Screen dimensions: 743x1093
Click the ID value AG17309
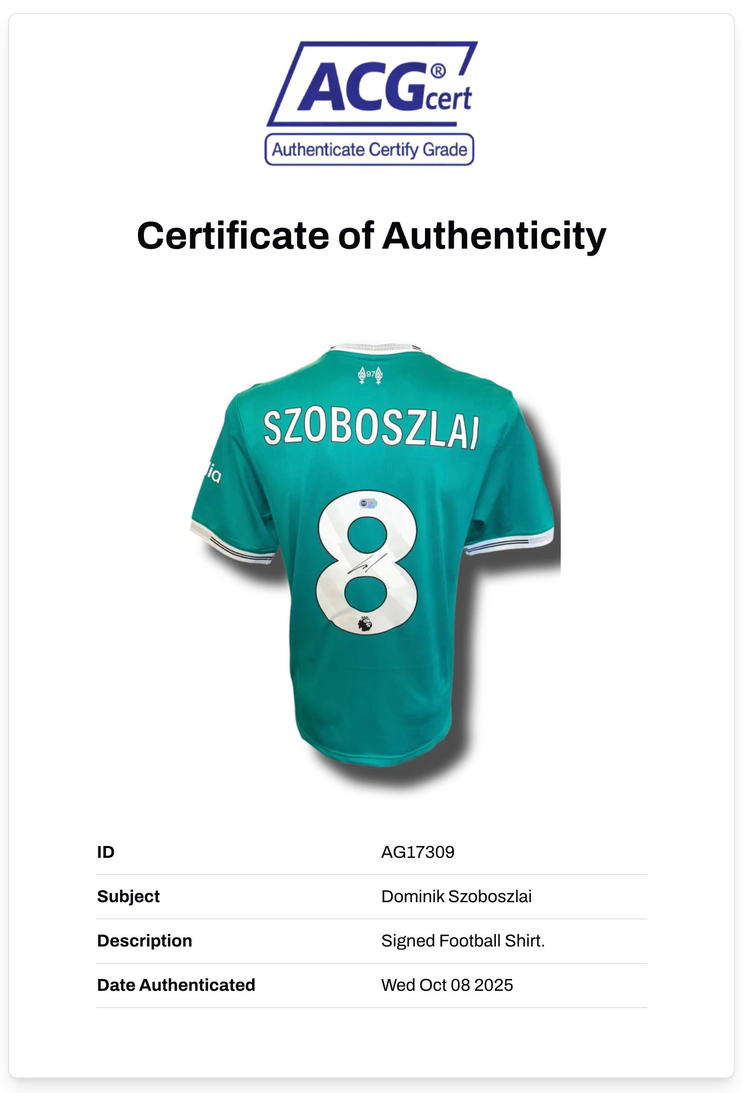pos(417,852)
